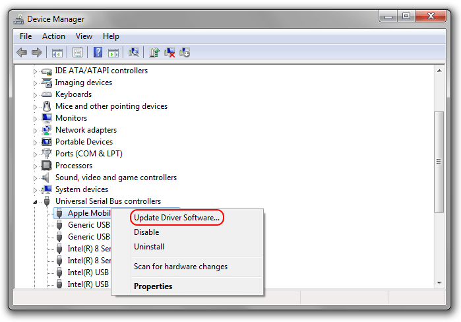Click Update Driver Software toolbar icon
Image resolution: width=461 pixels, height=322 pixels.
click(x=154, y=52)
